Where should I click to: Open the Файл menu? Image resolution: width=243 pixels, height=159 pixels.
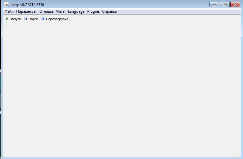click(9, 11)
